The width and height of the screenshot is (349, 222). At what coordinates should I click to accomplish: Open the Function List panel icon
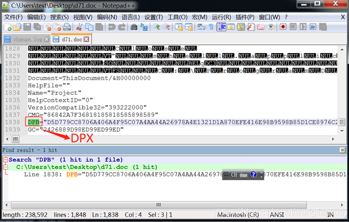click(x=251, y=27)
